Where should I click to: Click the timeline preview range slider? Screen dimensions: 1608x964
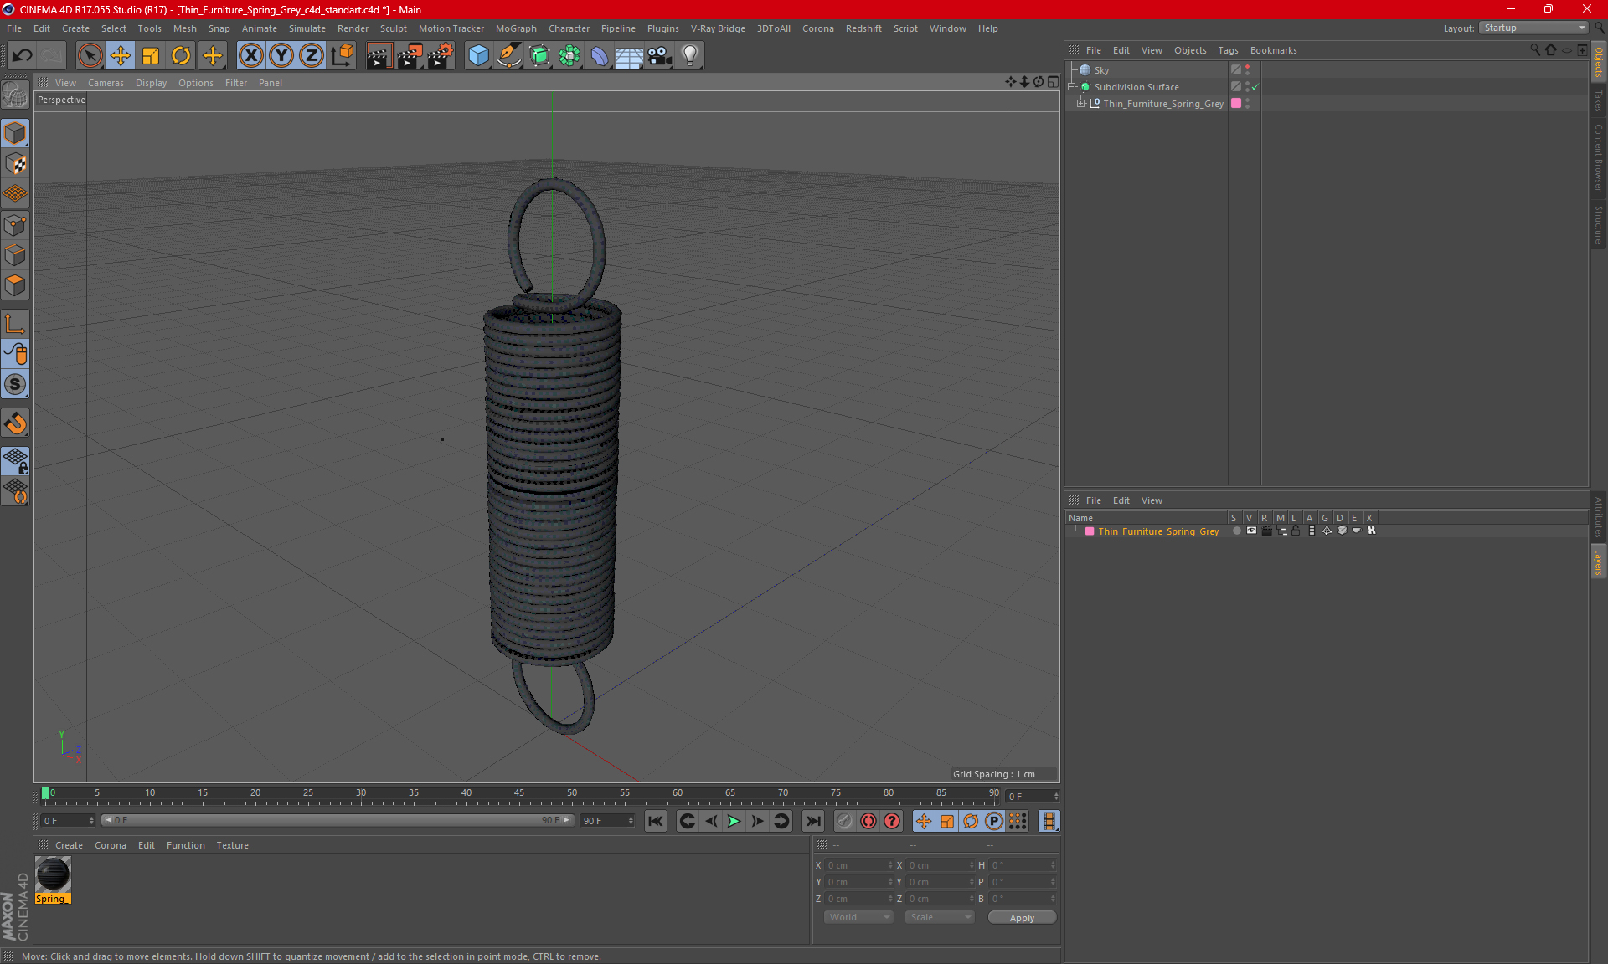(x=338, y=820)
